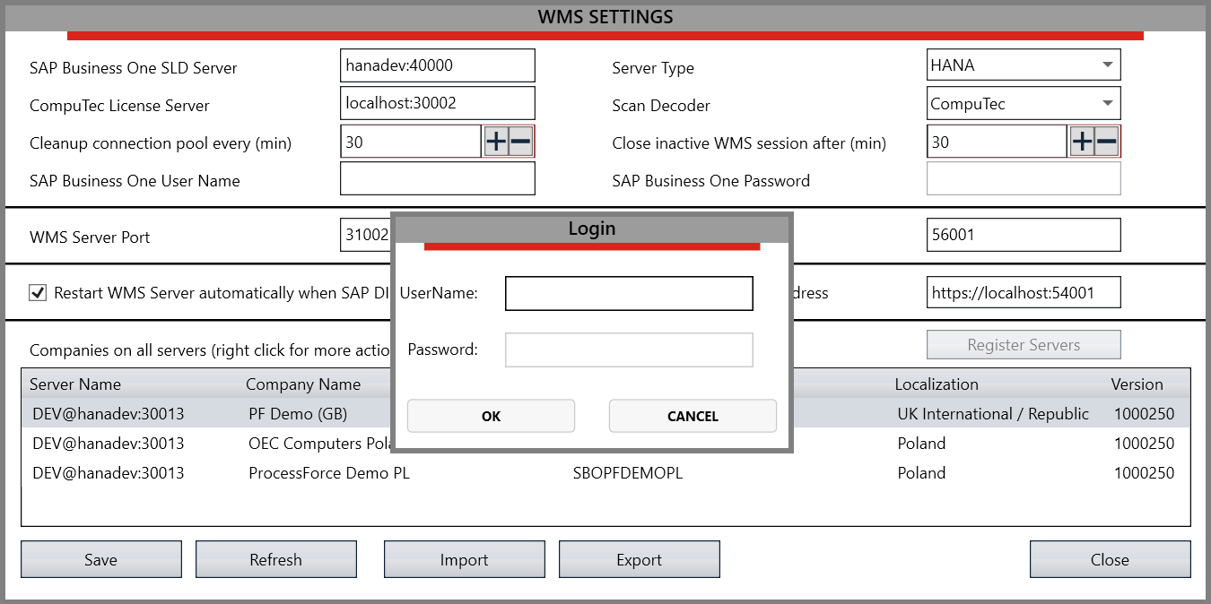Confirm login with the OK button
Image resolution: width=1211 pixels, height=604 pixels.
491,416
